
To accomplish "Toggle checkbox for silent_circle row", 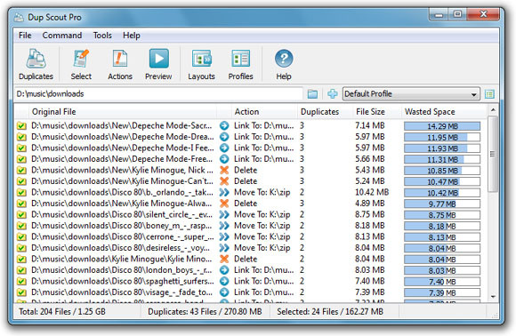I will pos(21,215).
